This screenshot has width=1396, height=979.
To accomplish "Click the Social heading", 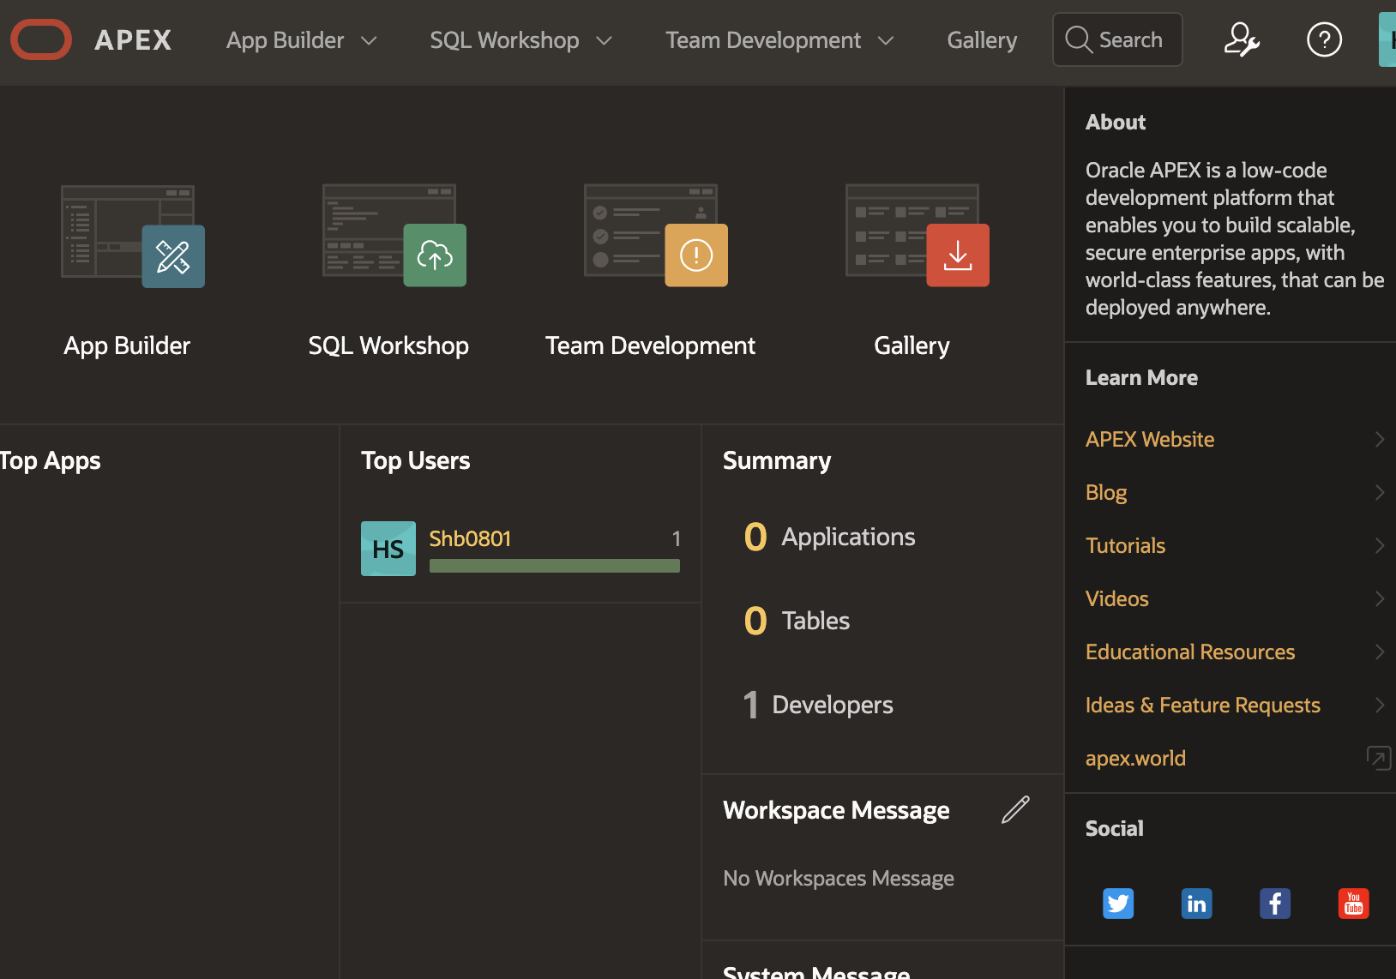I will pyautogui.click(x=1114, y=828).
